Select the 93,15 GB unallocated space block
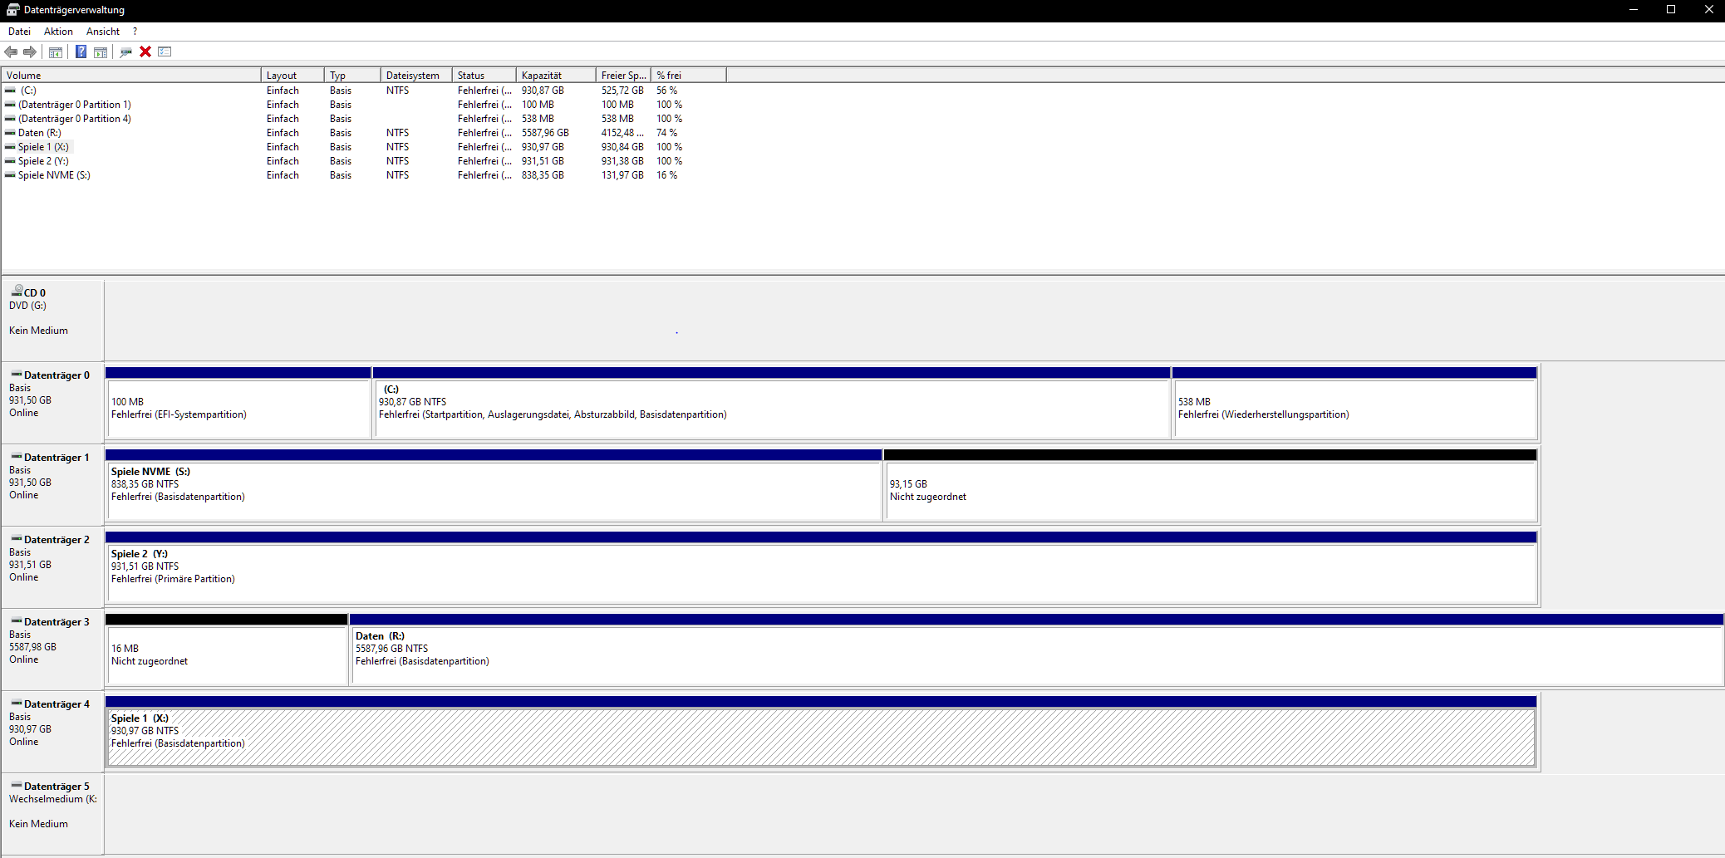The width and height of the screenshot is (1725, 858). point(1210,490)
